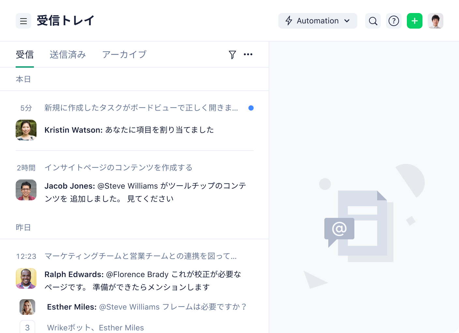Open the user profile avatar

[436, 21]
